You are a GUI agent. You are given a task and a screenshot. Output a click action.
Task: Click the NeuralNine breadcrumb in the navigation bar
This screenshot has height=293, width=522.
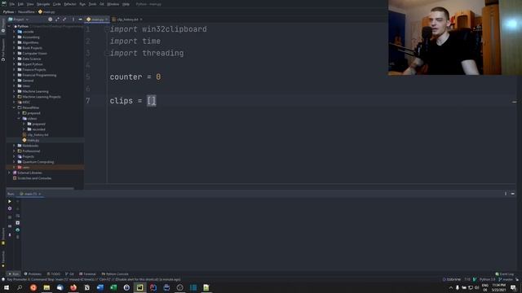(26, 11)
